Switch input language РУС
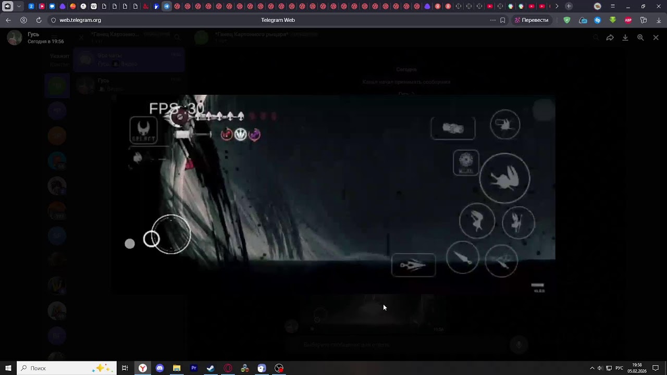Screen dimensions: 667x375 click(x=619, y=368)
